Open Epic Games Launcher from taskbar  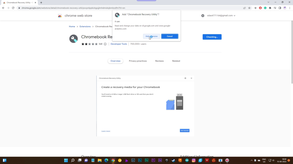[x=167, y=160]
